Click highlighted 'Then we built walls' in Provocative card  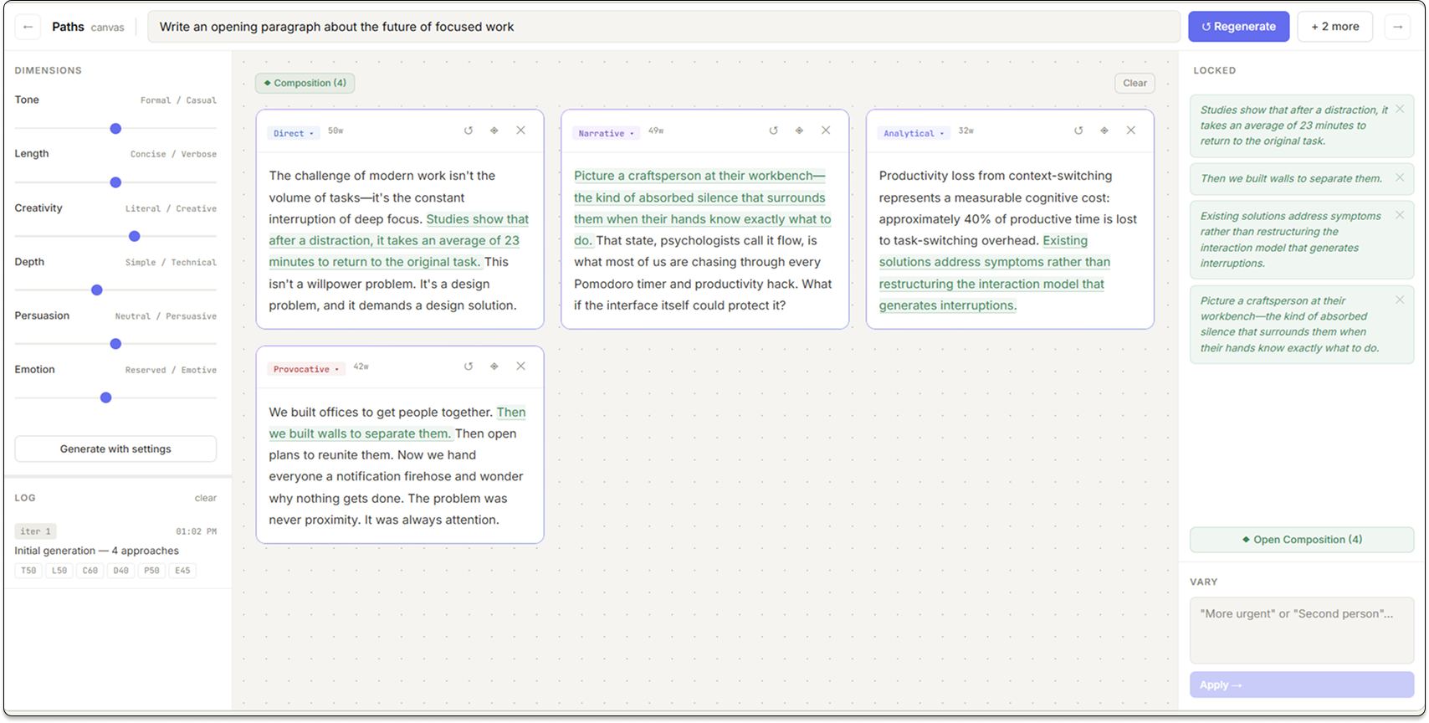[x=397, y=423]
